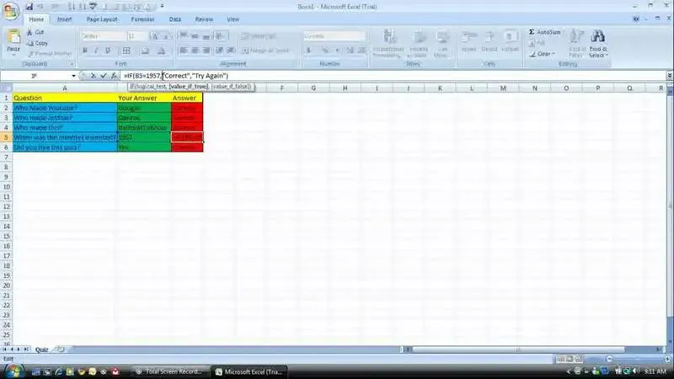
Task: Click column header A
Action: [63, 88]
